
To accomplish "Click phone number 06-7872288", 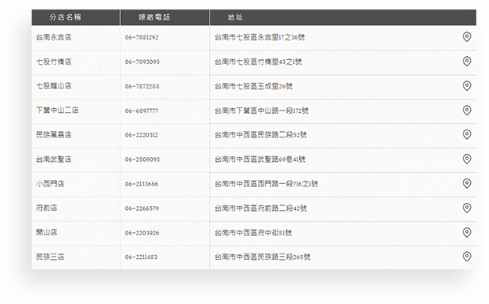I will pos(142,86).
